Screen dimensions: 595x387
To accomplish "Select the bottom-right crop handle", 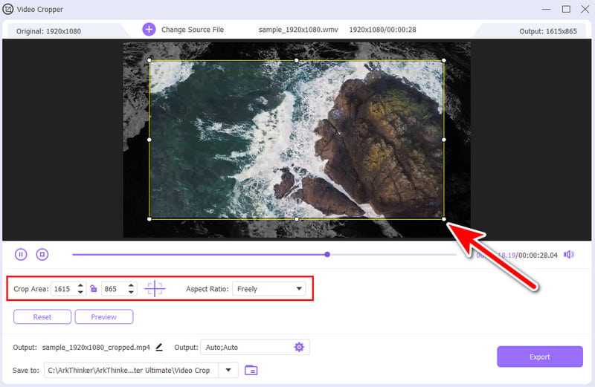I will (443, 219).
